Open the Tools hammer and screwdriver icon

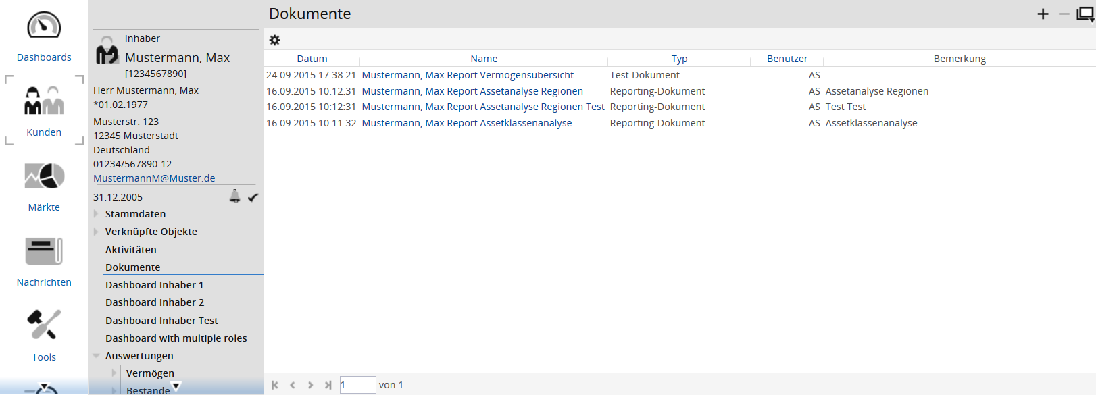pyautogui.click(x=44, y=325)
